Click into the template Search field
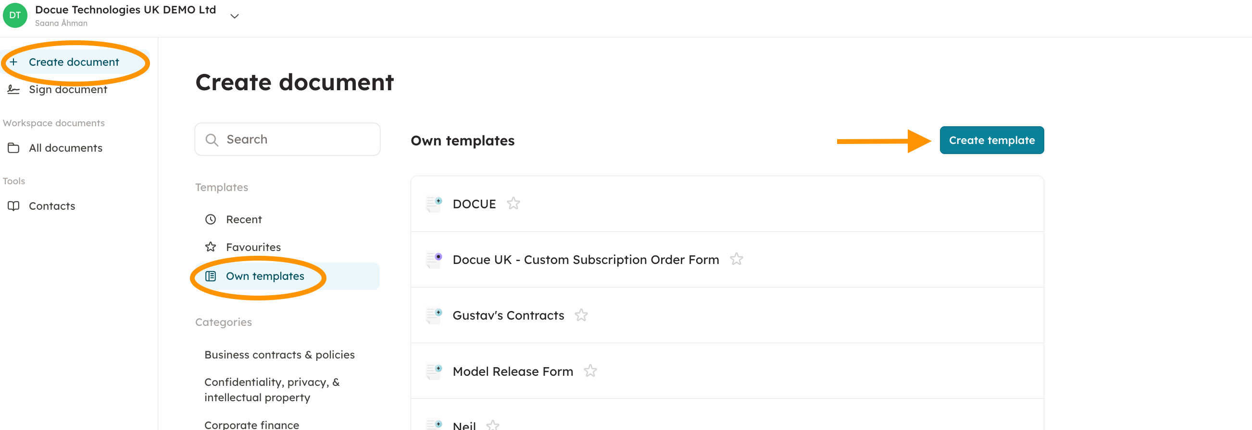This screenshot has width=1252, height=430. click(x=287, y=140)
